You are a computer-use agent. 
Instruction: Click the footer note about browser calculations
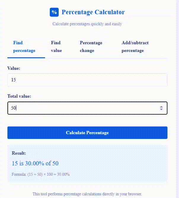pos(87,194)
